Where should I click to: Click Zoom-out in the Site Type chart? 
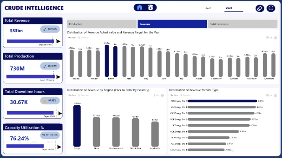(x=186, y=95)
